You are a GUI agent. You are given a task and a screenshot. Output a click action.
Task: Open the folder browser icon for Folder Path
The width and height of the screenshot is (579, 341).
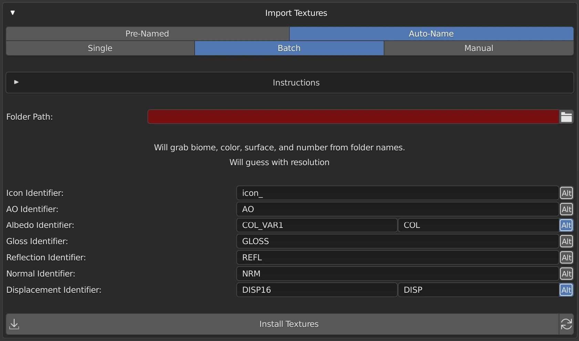click(566, 117)
